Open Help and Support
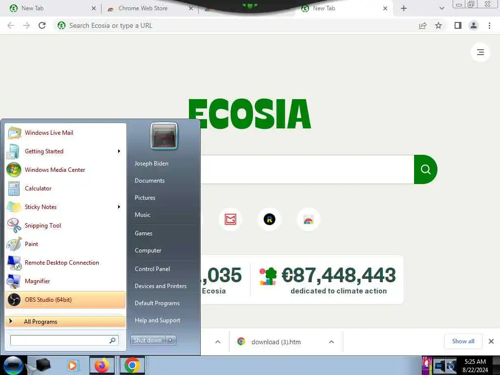Viewport: 500px width, 375px height. pos(157,320)
